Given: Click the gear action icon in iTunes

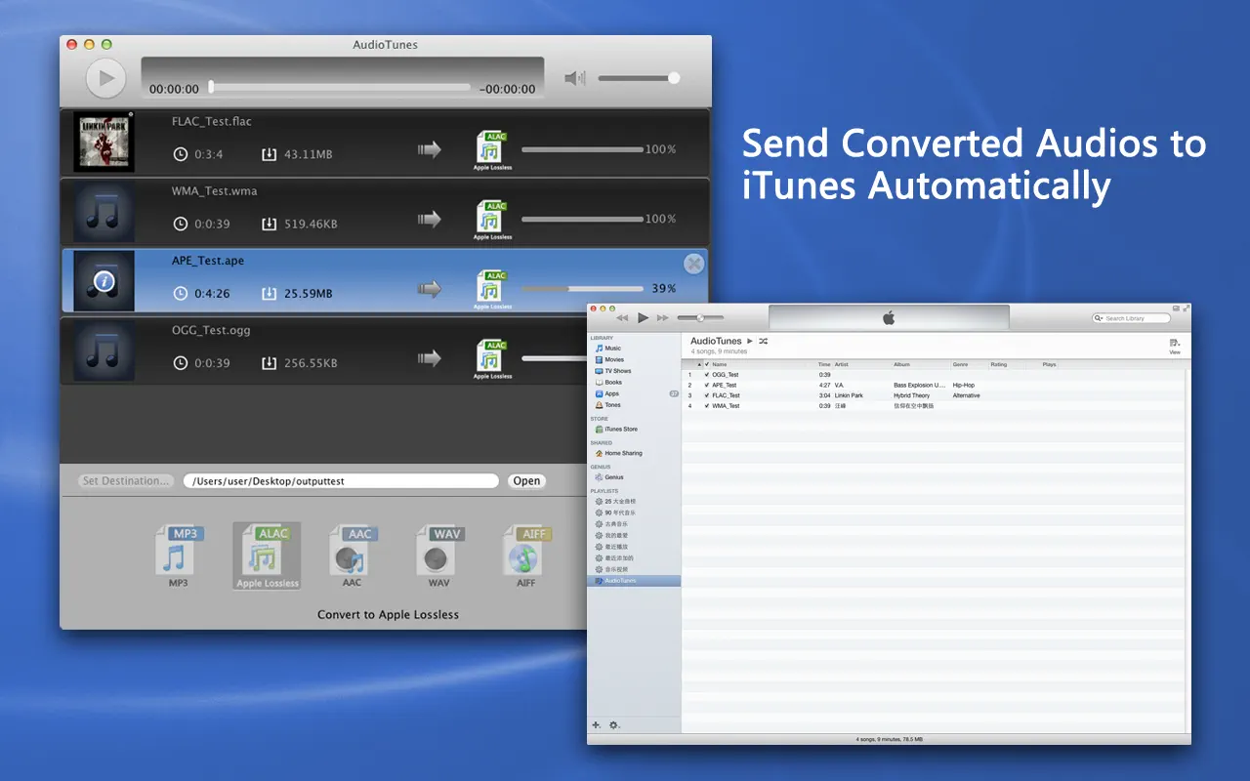Looking at the screenshot, I should click(614, 725).
